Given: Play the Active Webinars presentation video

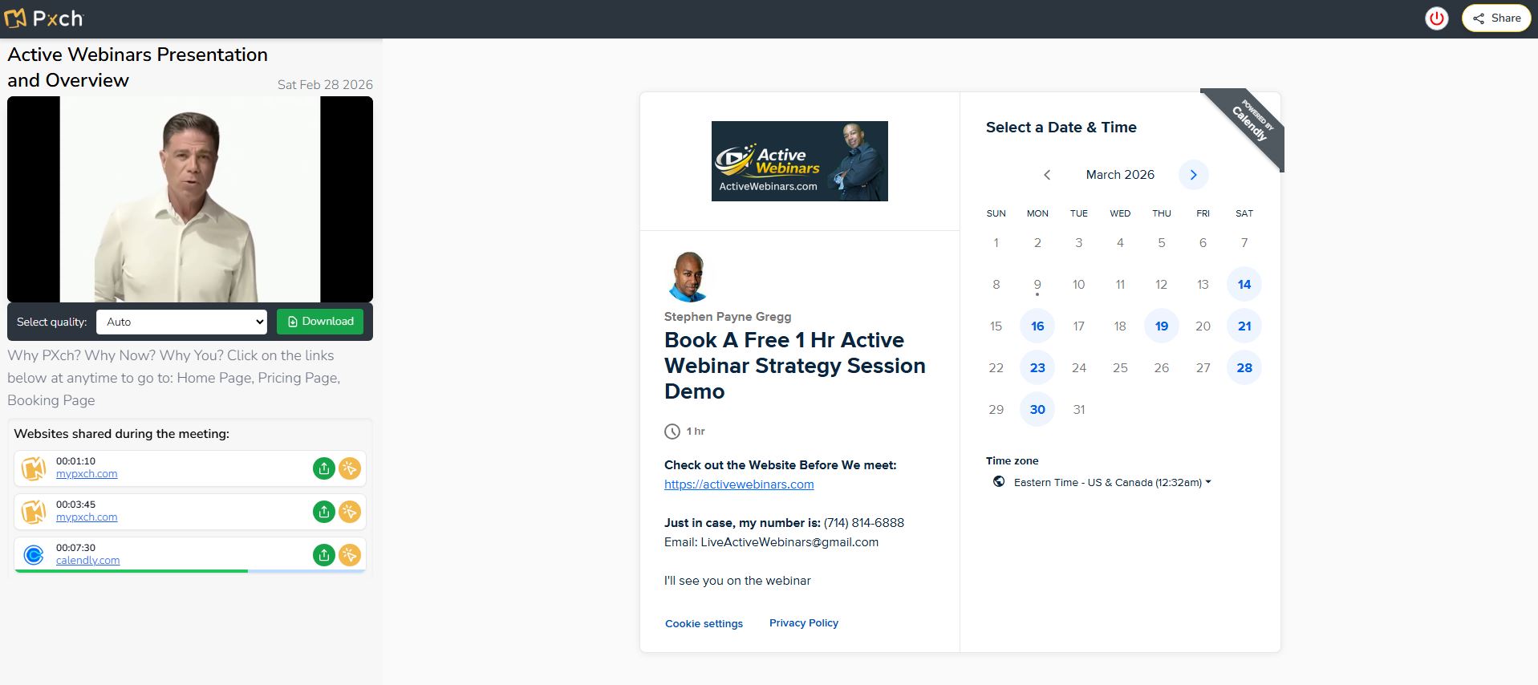Looking at the screenshot, I should point(190,199).
